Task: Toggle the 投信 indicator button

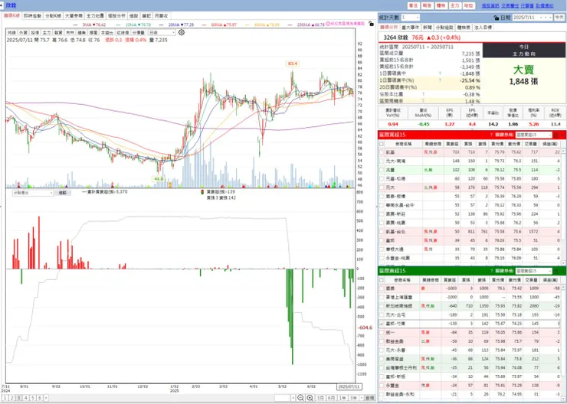Action: pyautogui.click(x=35, y=32)
